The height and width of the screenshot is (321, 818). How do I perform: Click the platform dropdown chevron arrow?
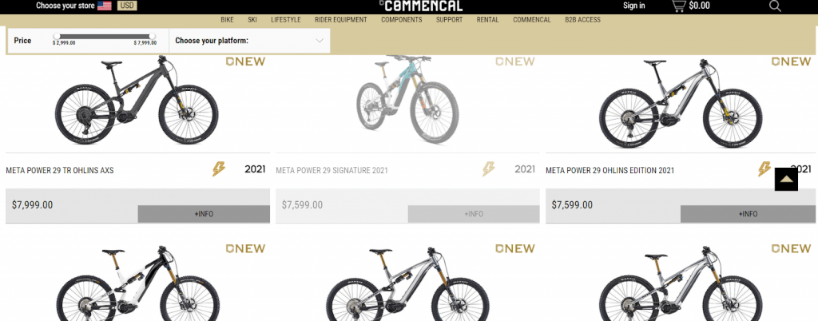tap(320, 41)
